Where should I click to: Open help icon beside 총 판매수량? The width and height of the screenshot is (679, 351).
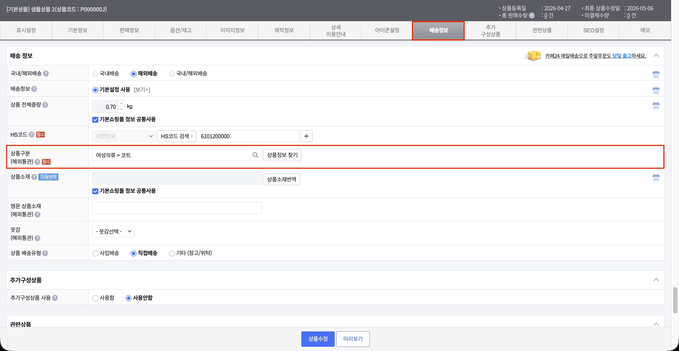click(x=532, y=16)
